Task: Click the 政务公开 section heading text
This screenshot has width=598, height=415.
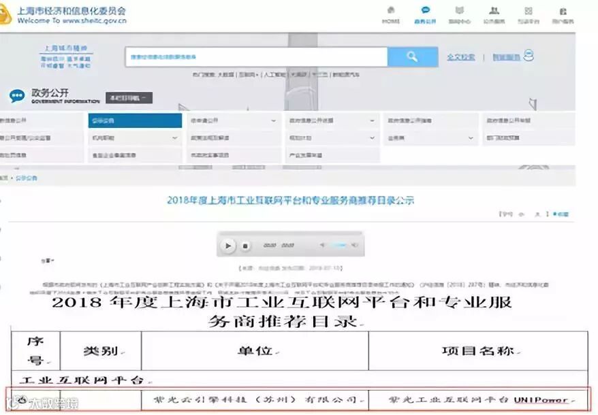Action: coord(50,93)
